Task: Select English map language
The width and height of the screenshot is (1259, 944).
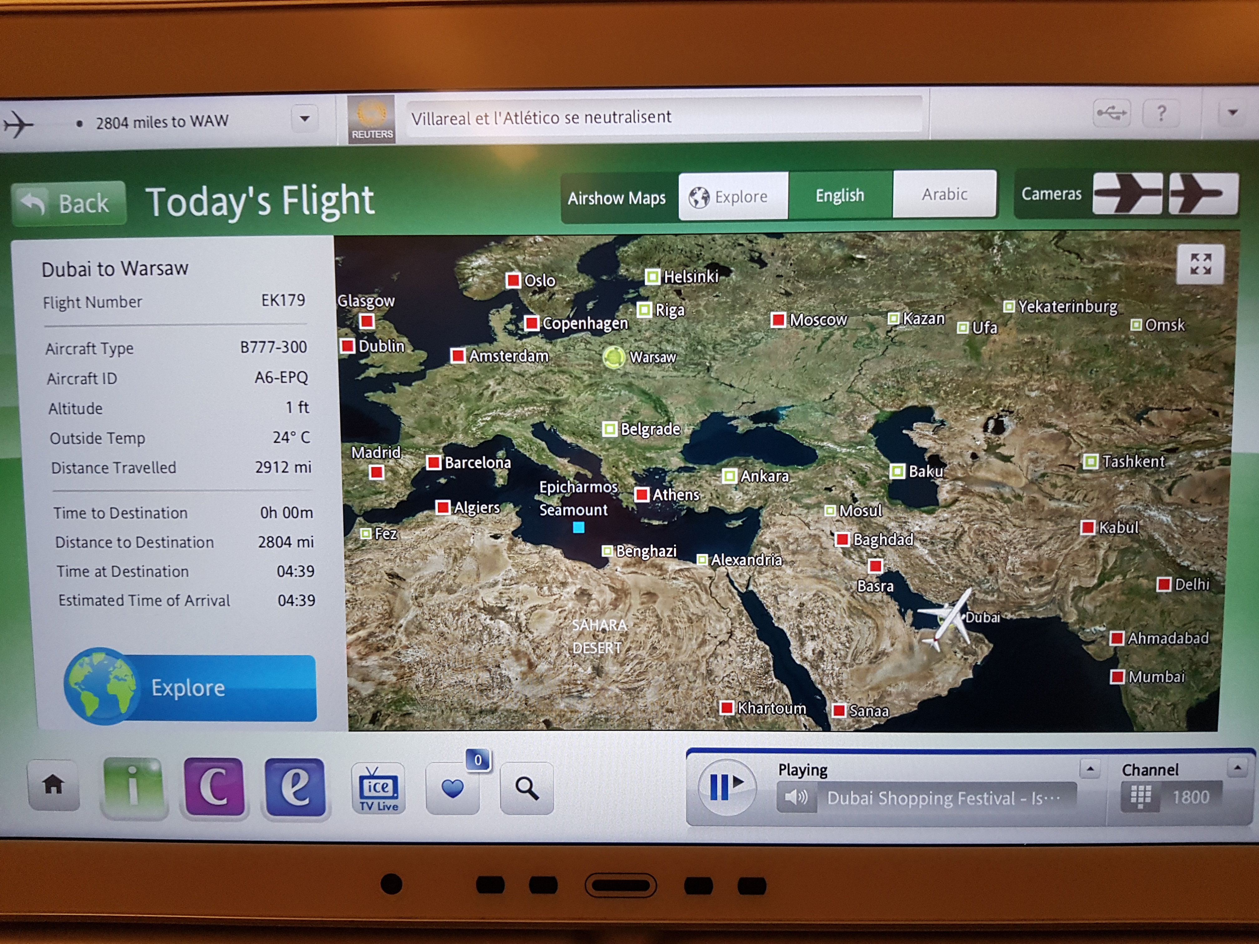Action: click(840, 196)
